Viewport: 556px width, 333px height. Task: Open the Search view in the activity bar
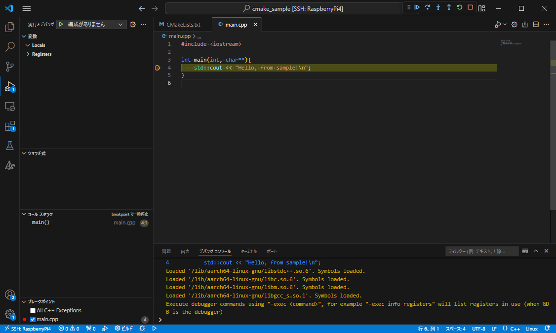(x=9, y=47)
